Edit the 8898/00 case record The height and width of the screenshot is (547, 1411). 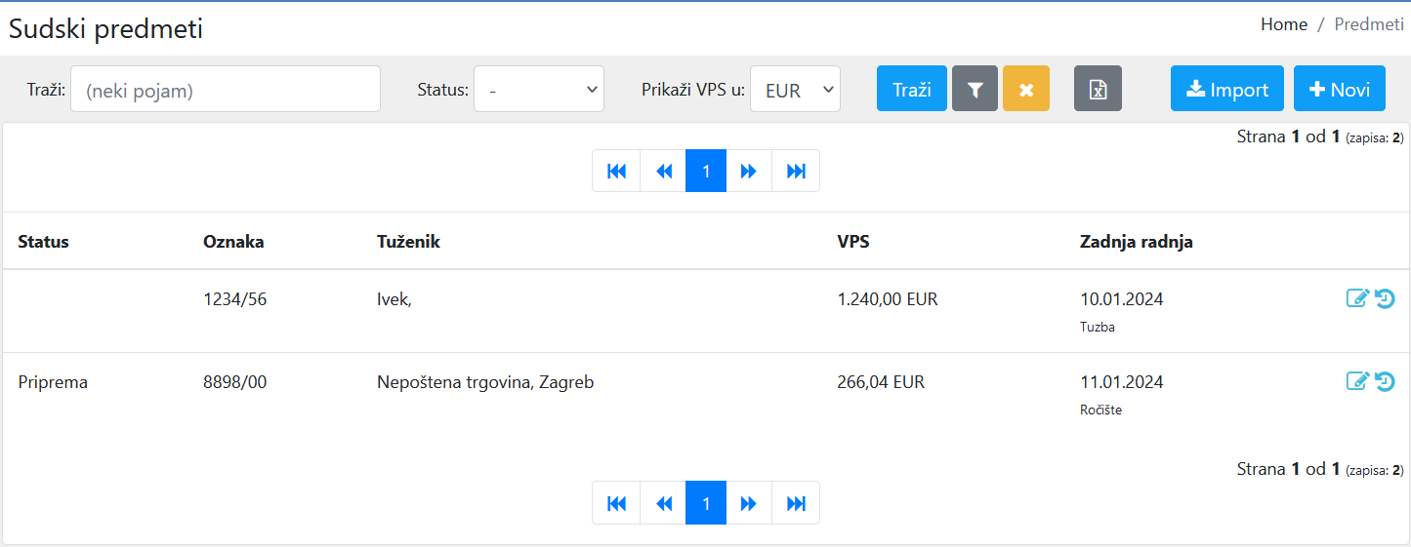tap(1357, 381)
